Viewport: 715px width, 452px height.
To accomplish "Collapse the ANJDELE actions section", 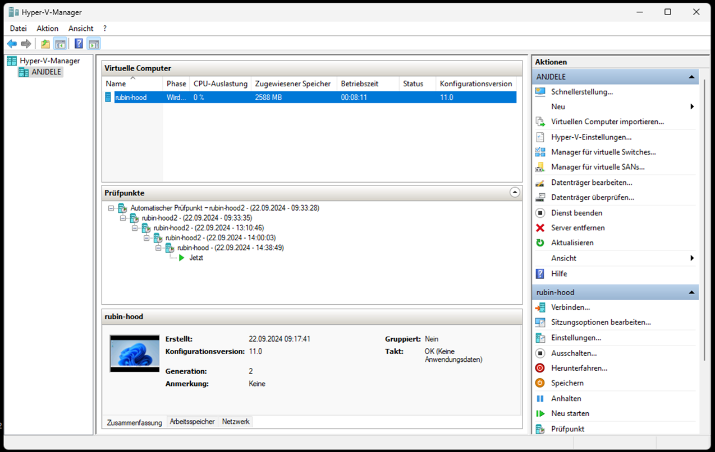I will click(x=691, y=77).
